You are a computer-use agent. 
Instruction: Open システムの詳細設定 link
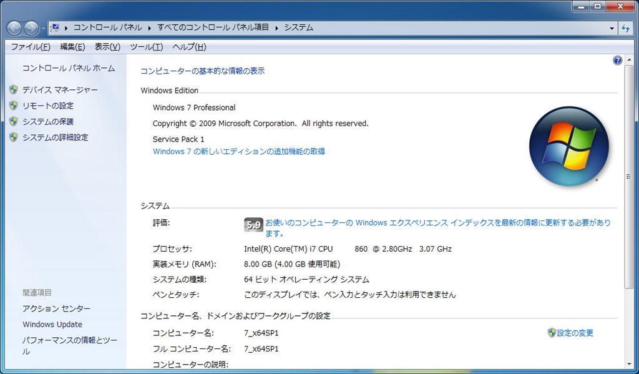[x=56, y=137]
